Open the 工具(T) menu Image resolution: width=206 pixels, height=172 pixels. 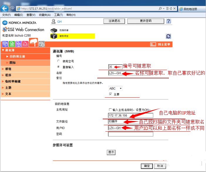pyautogui.click(x=58, y=15)
